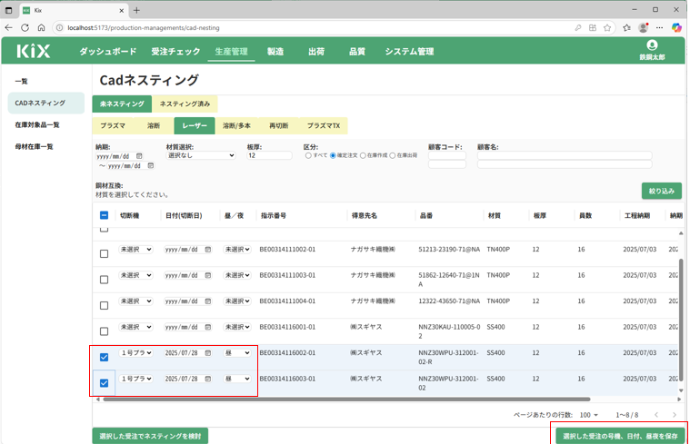
Task: Reload the page with refresh icon
Action: point(25,28)
